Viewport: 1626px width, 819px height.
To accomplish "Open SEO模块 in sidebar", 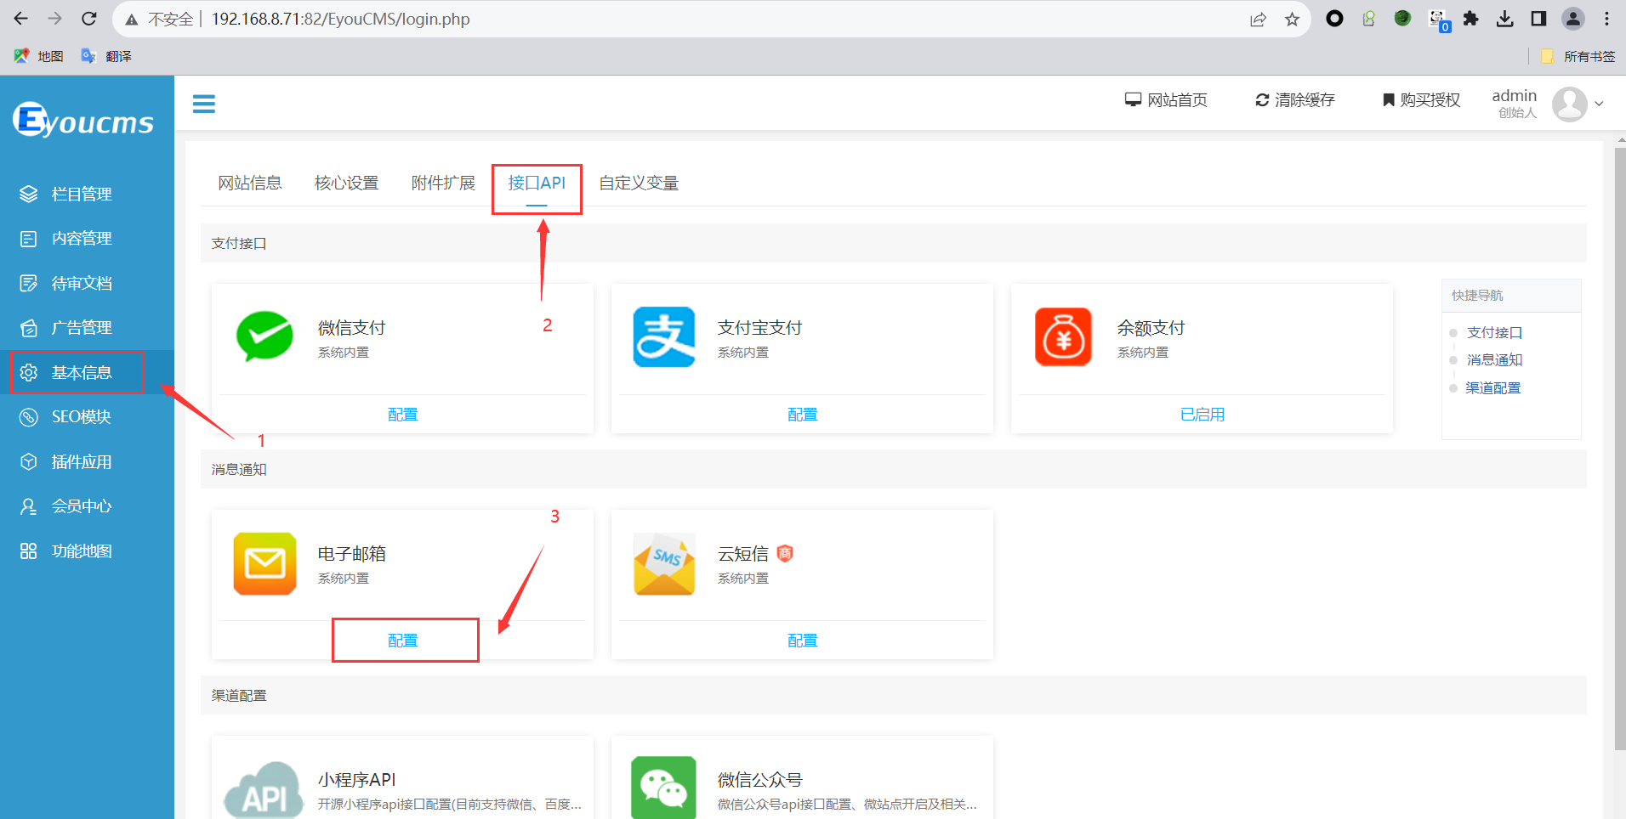I will point(87,417).
